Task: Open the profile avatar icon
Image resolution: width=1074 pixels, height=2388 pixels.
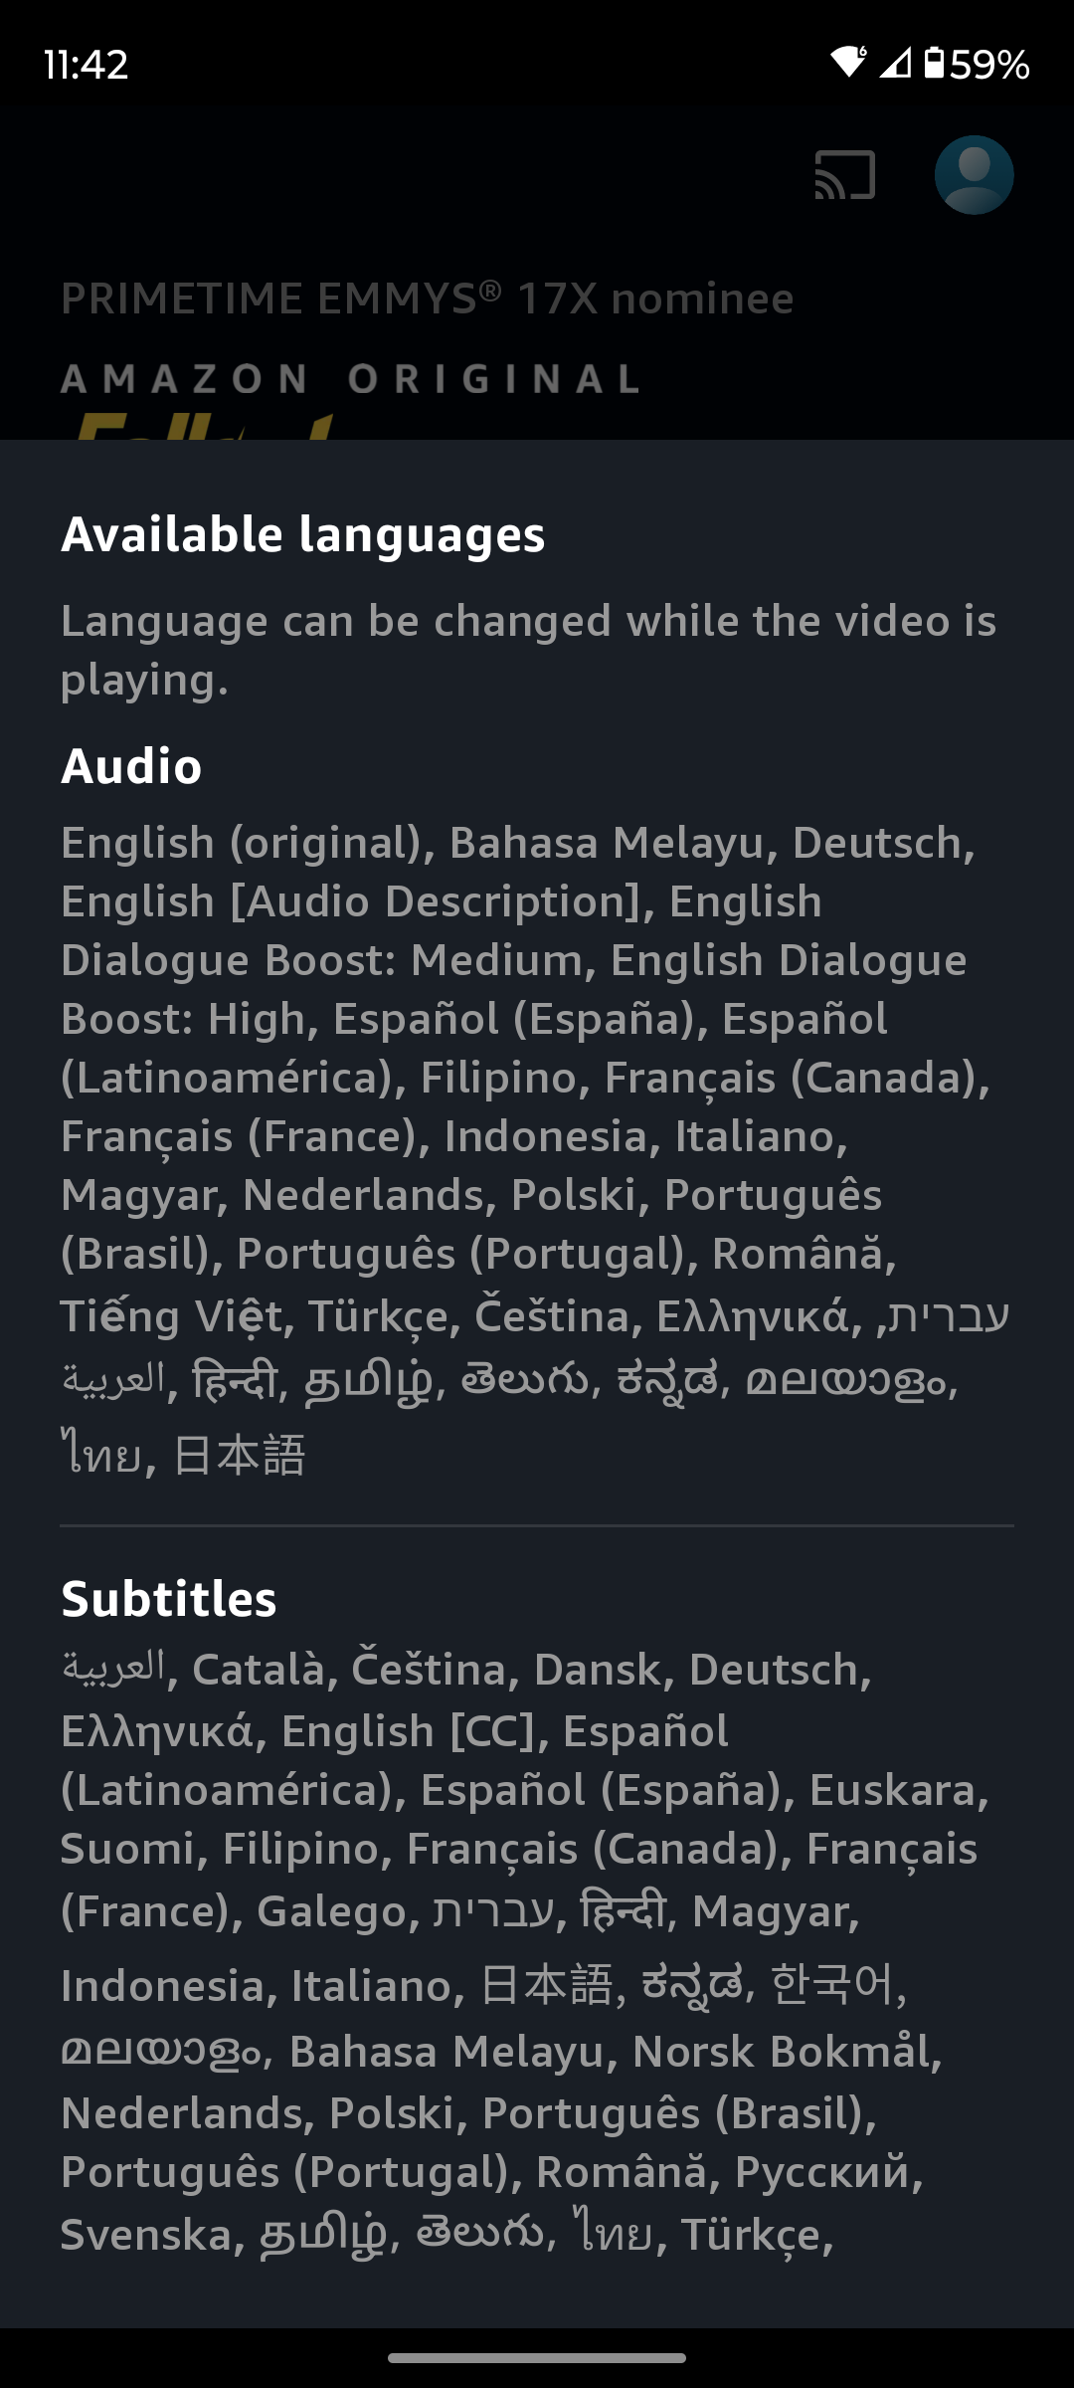Action: point(974,175)
